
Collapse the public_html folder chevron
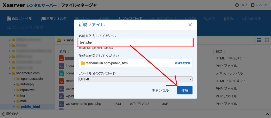[14, 107]
